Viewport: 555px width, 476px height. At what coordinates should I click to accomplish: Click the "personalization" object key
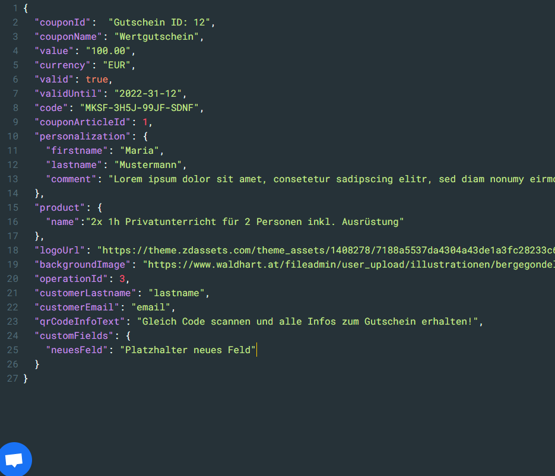click(x=77, y=137)
